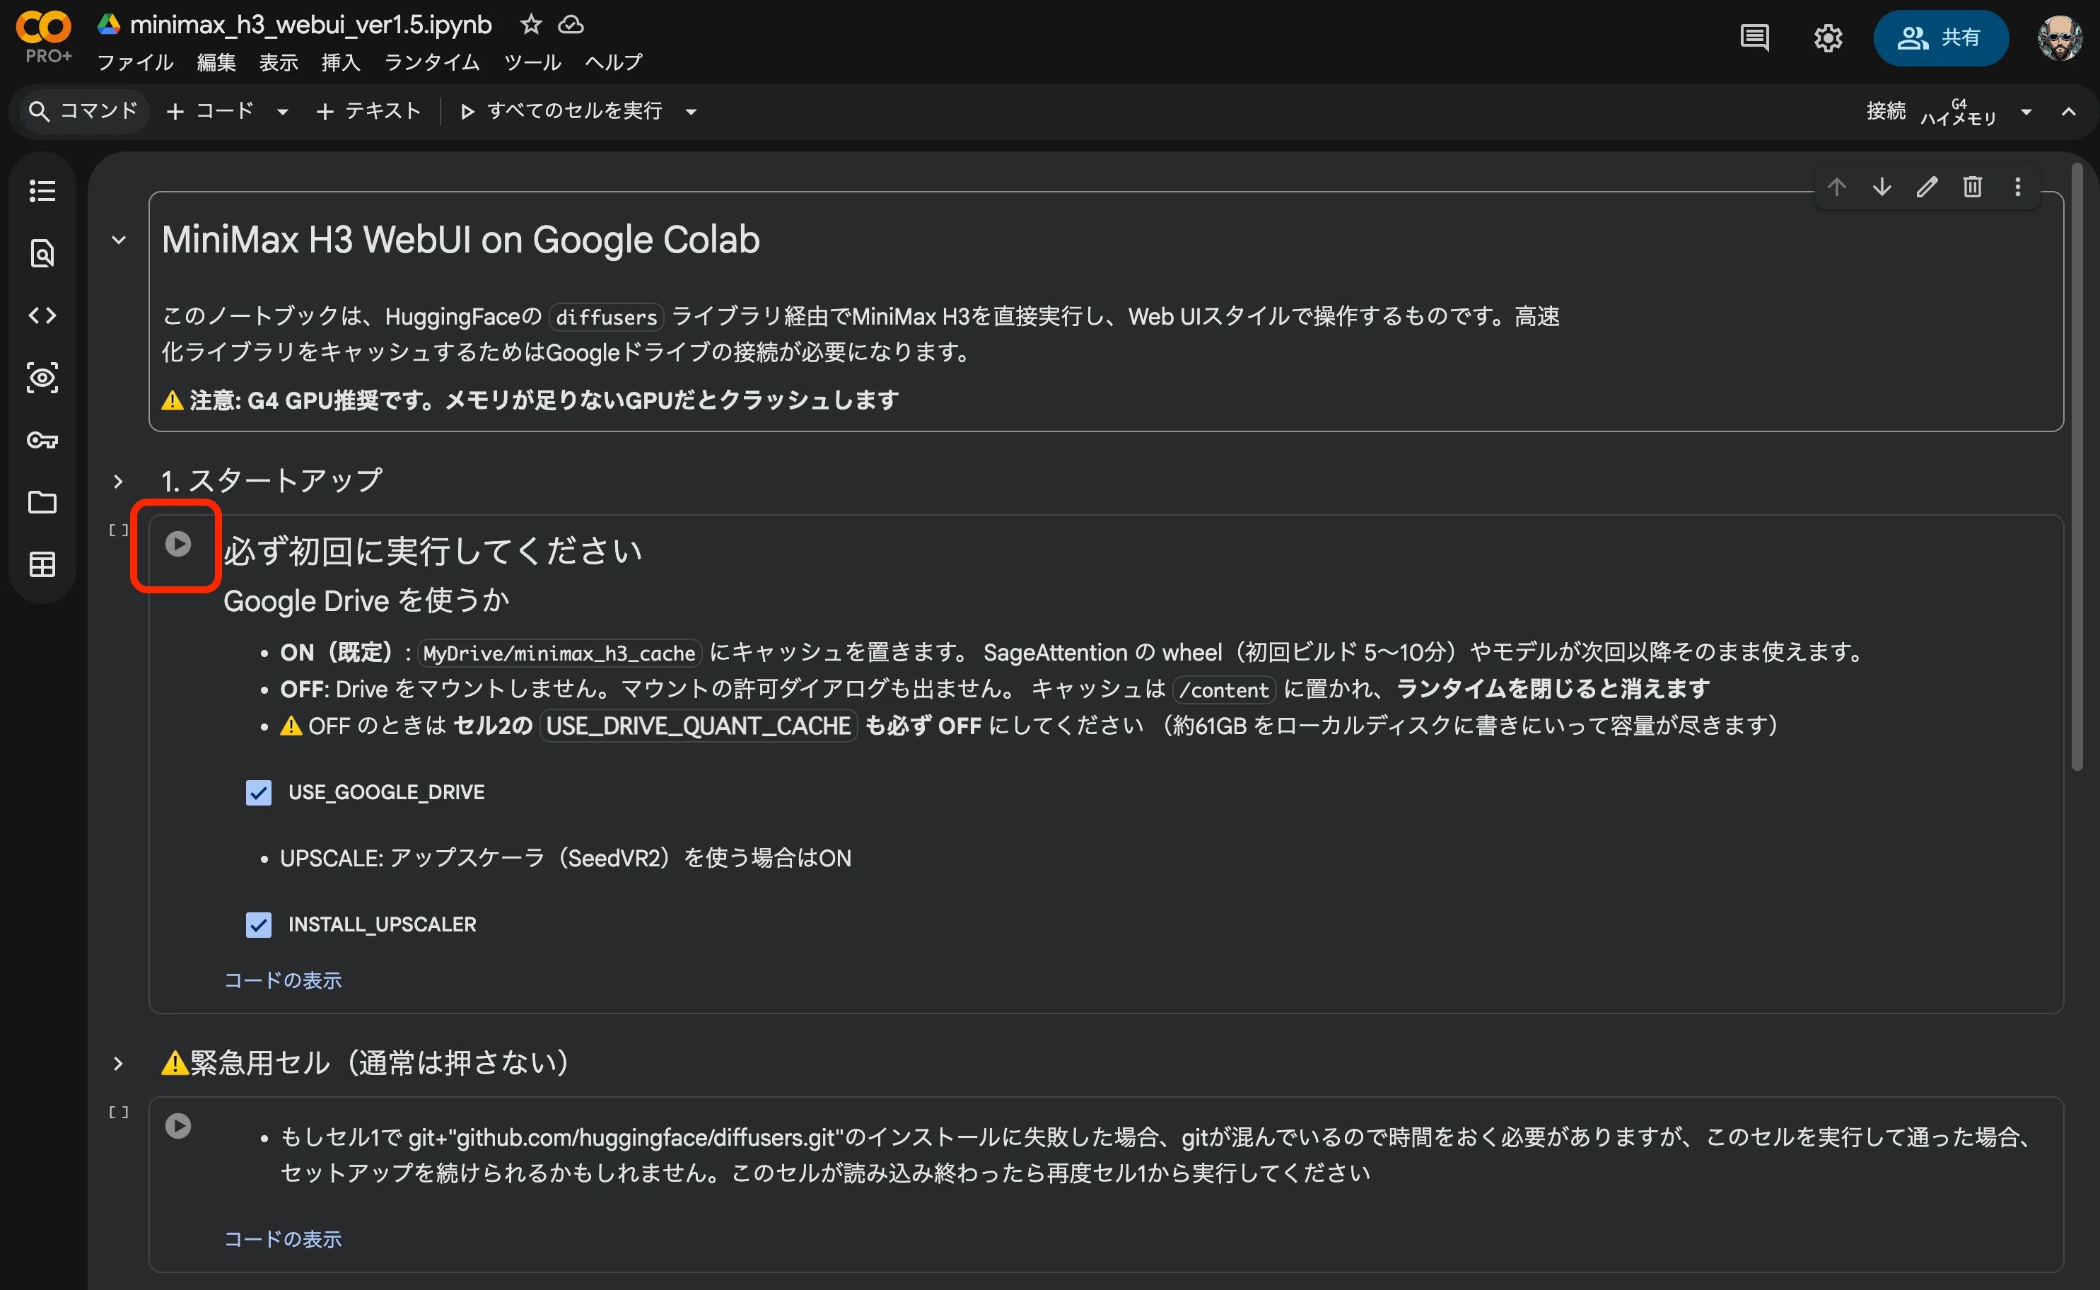The image size is (2100, 1290).
Task: Open the ランタイム menu
Action: [431, 62]
